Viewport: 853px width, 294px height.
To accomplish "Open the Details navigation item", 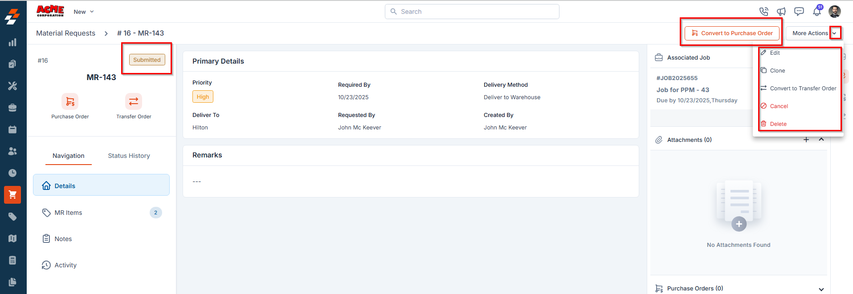I will 101,185.
